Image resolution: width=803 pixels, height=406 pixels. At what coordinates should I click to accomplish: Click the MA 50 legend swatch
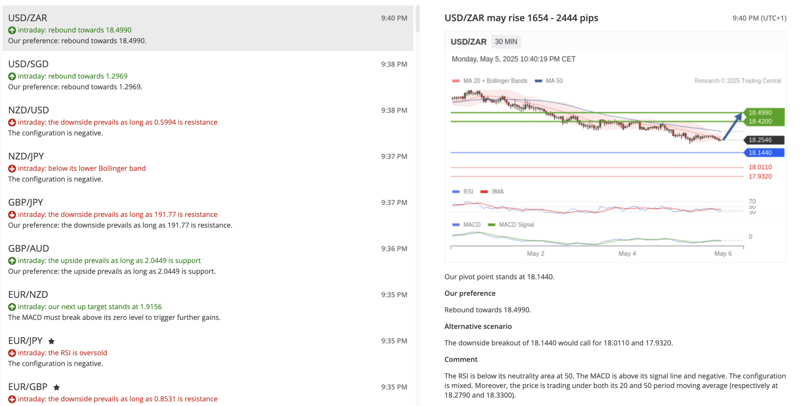(538, 81)
